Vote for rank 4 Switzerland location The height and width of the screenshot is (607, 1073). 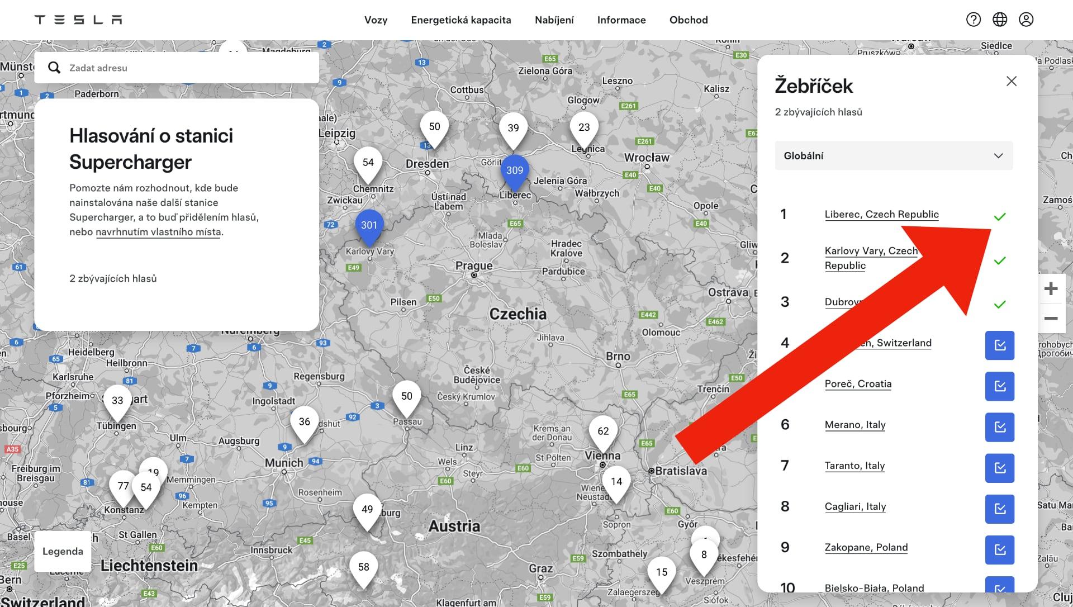(x=1000, y=345)
